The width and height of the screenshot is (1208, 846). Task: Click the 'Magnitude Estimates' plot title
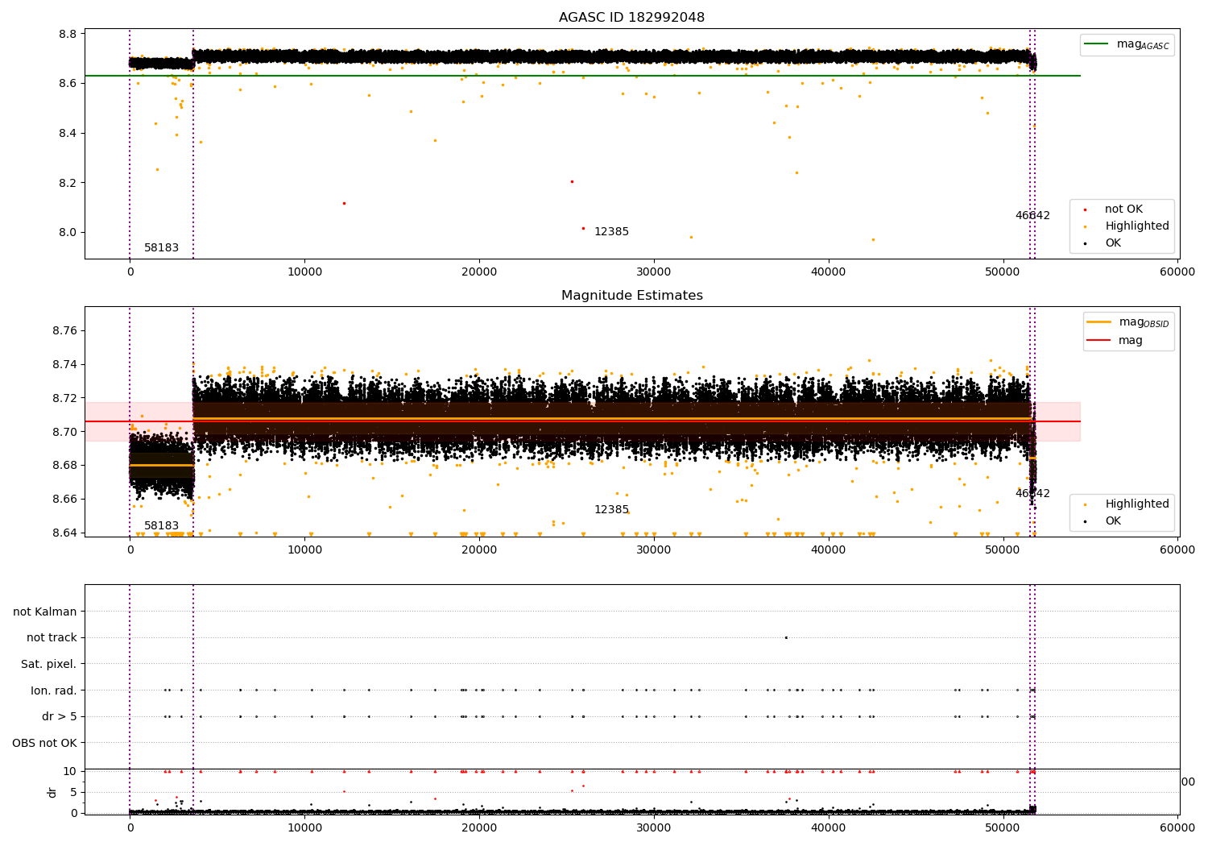tap(631, 296)
